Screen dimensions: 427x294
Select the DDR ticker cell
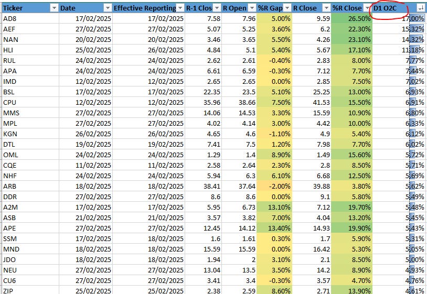pyautogui.click(x=30, y=197)
